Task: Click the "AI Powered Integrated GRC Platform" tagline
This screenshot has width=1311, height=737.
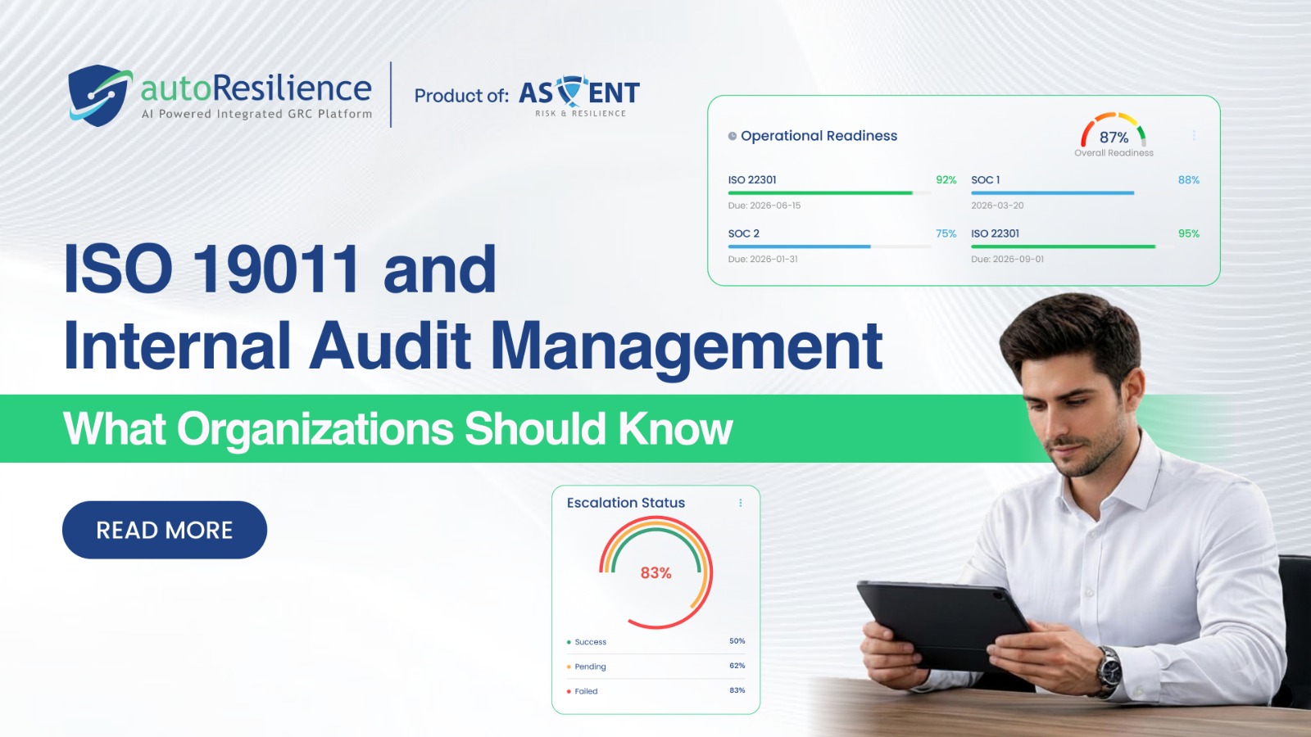Action: tap(256, 114)
